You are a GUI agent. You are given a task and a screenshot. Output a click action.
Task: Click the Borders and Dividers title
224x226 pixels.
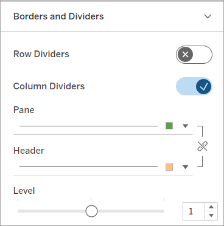[x=58, y=16]
